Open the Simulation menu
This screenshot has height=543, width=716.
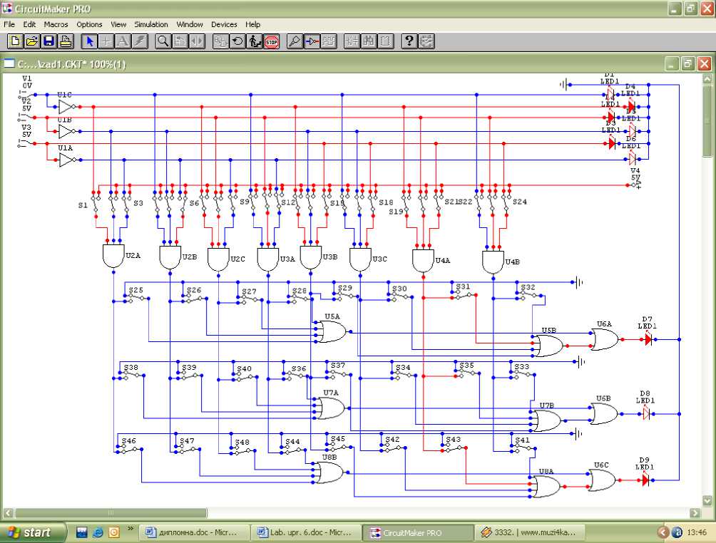[x=151, y=24]
